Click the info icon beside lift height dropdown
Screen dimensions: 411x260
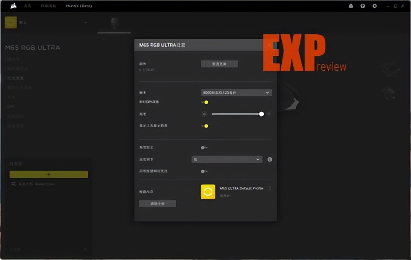[270, 160]
